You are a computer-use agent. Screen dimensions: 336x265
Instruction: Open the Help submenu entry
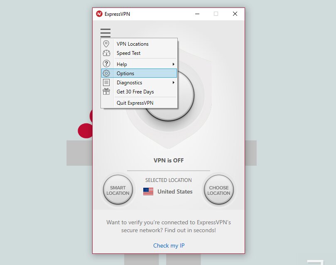(139, 64)
